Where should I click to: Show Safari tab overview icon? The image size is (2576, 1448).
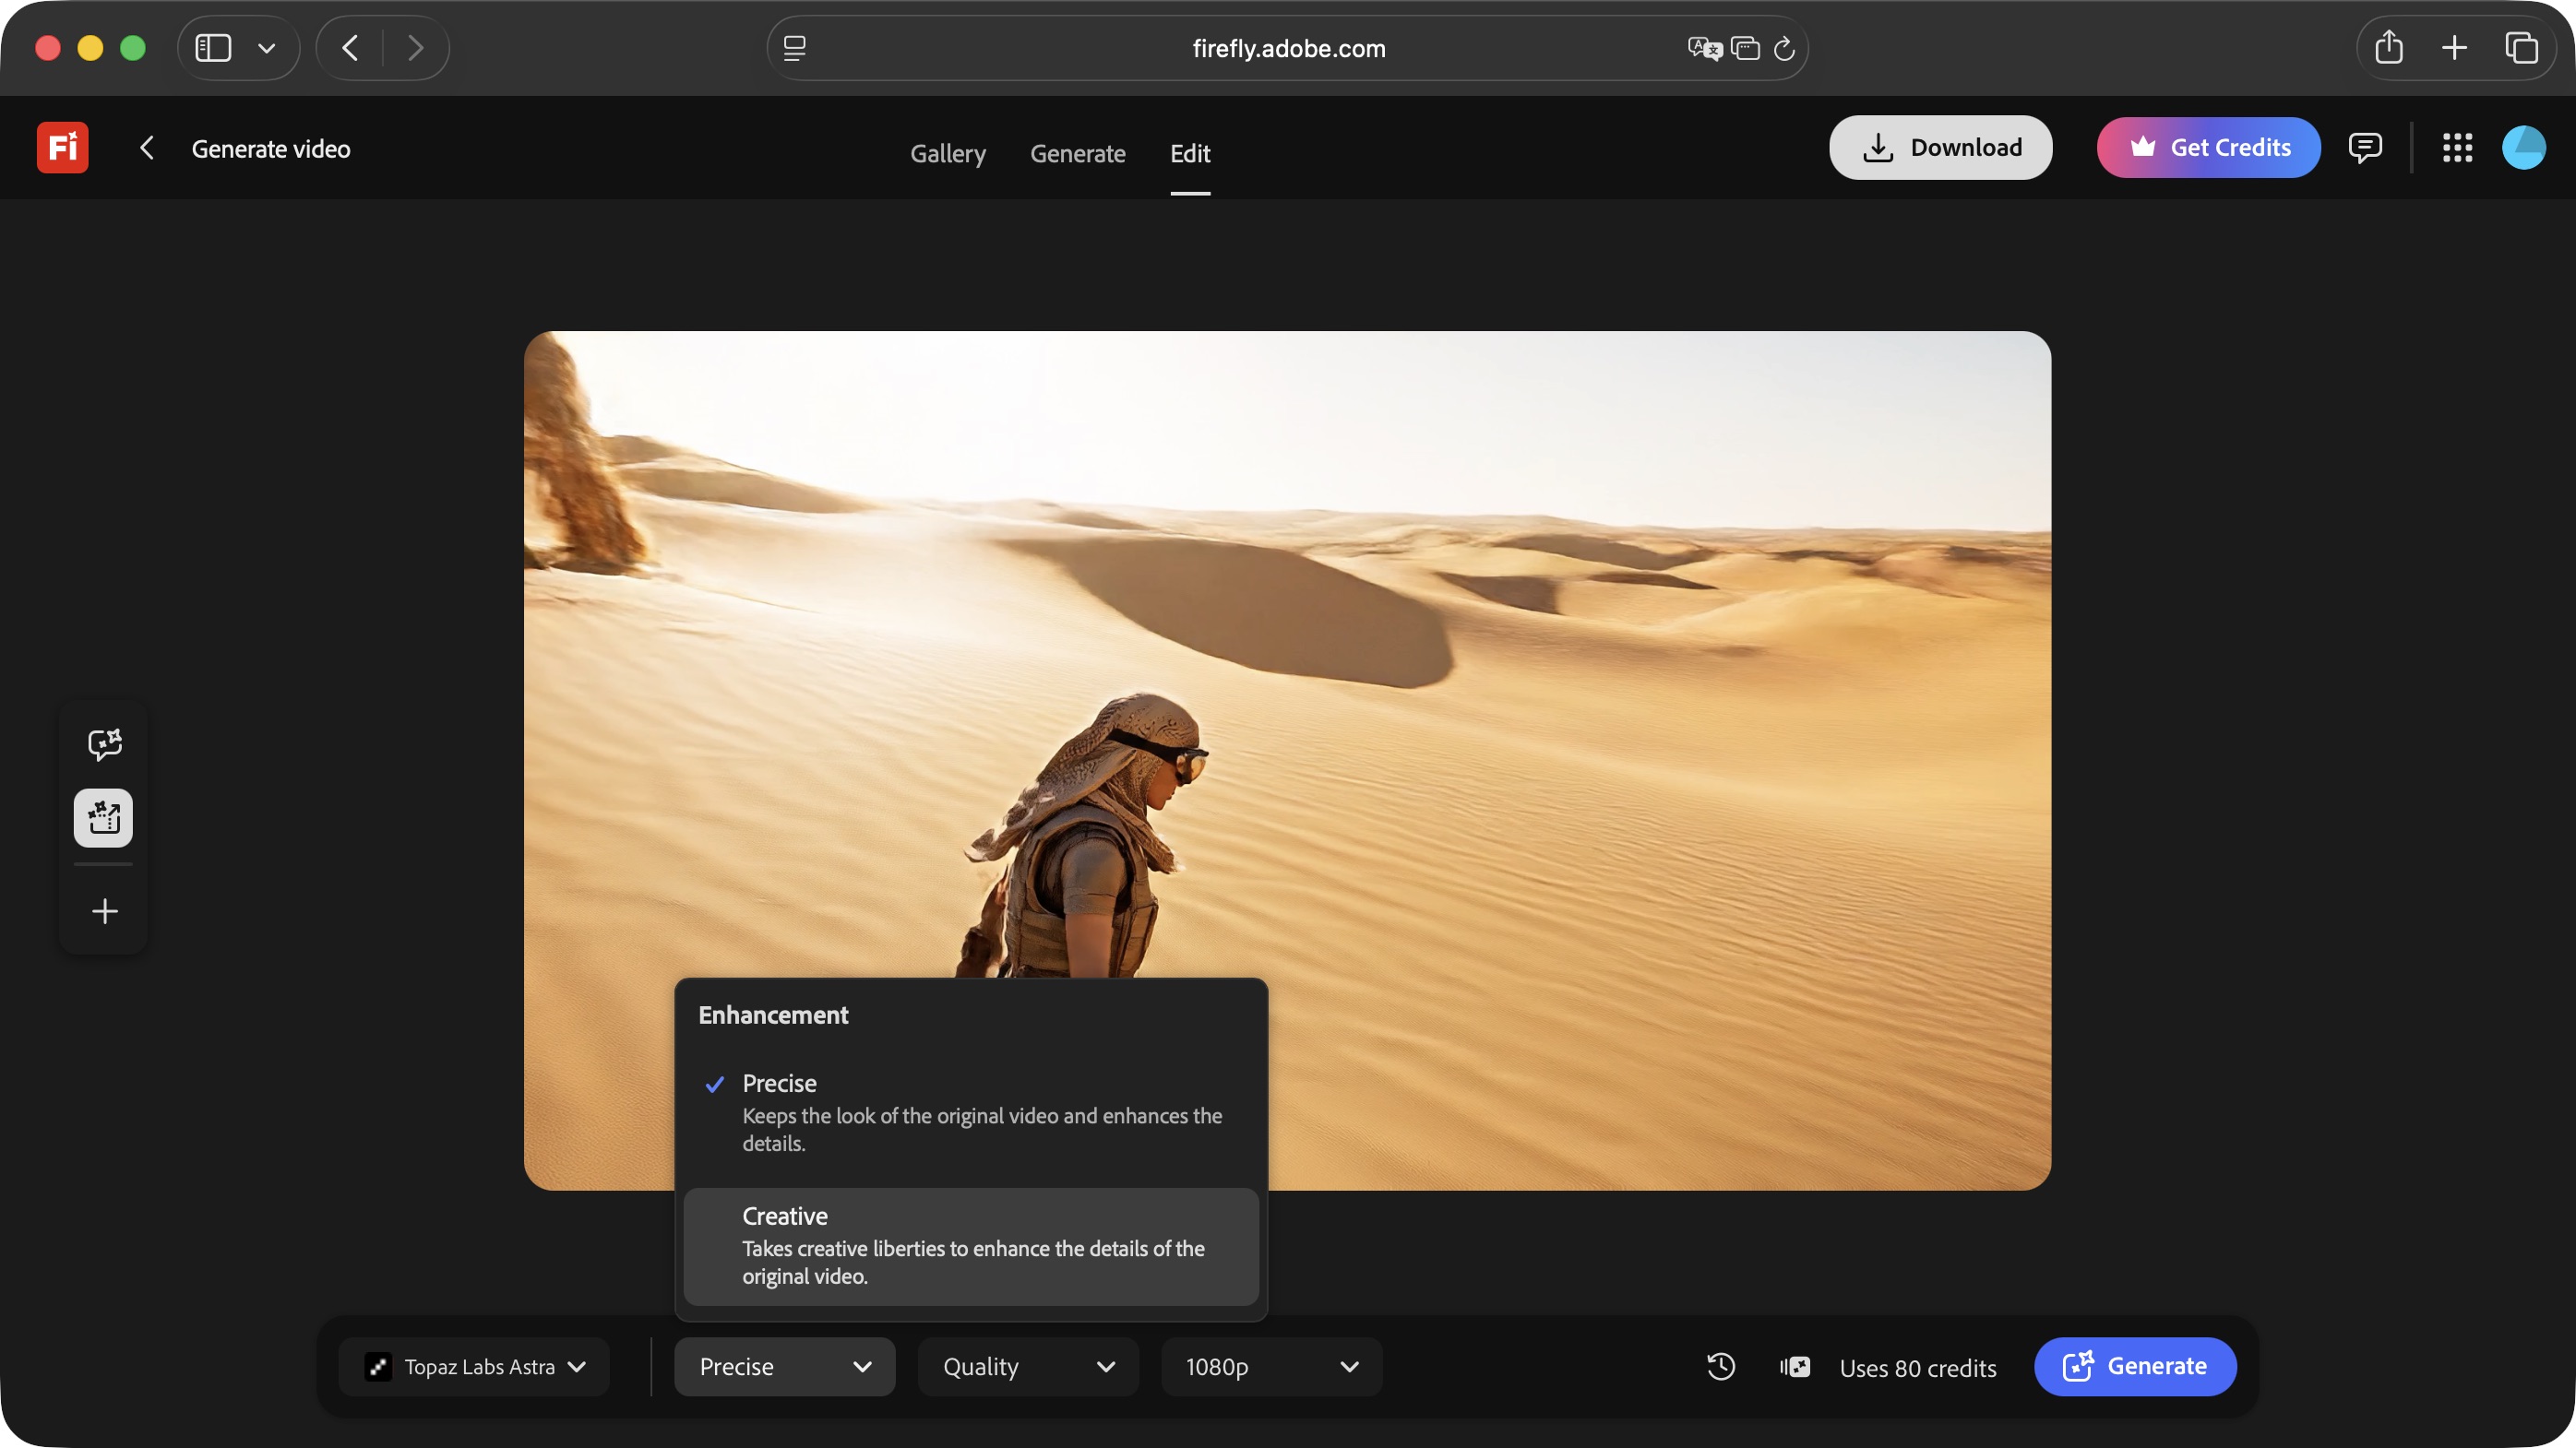2521,47
